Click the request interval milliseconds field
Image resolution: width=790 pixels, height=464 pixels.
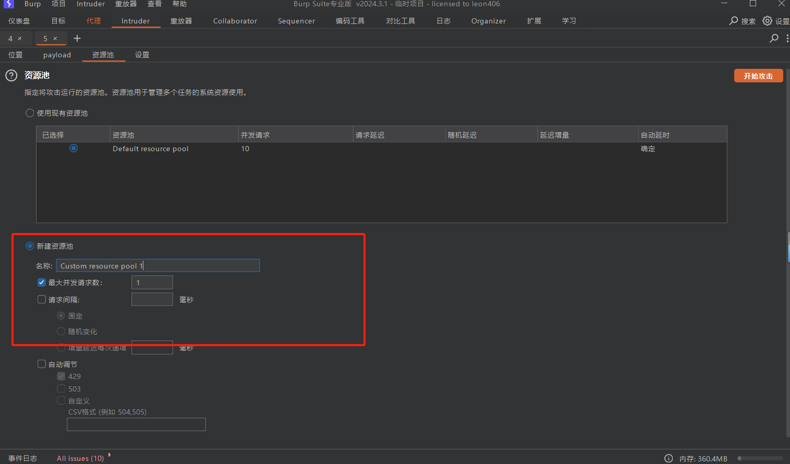152,299
